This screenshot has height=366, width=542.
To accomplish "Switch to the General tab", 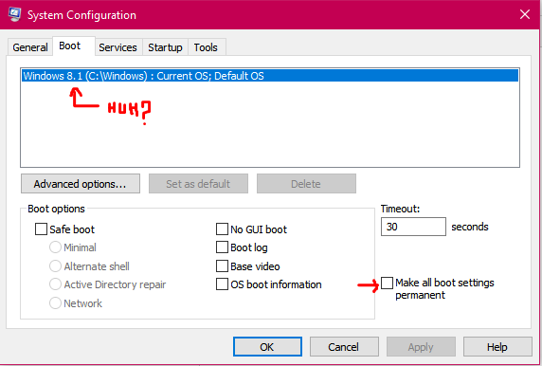I will (x=30, y=47).
